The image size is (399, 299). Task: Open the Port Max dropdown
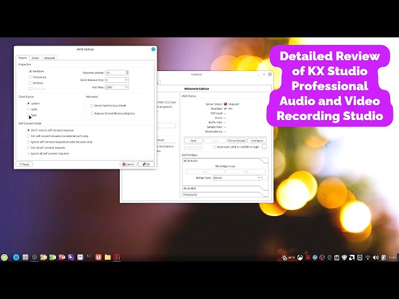point(127,87)
